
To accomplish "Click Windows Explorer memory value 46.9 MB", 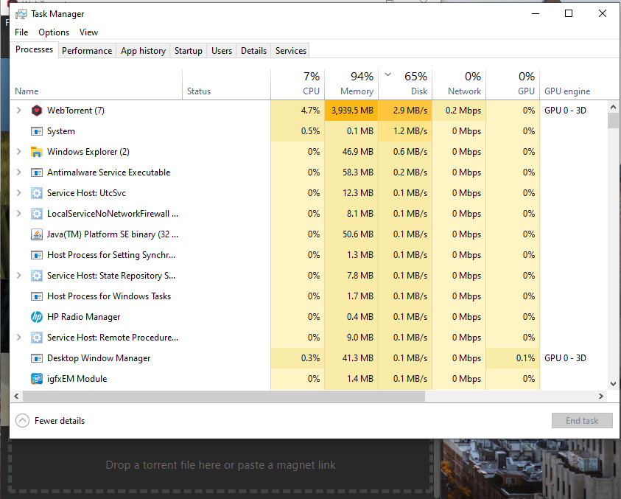I will [x=351, y=152].
